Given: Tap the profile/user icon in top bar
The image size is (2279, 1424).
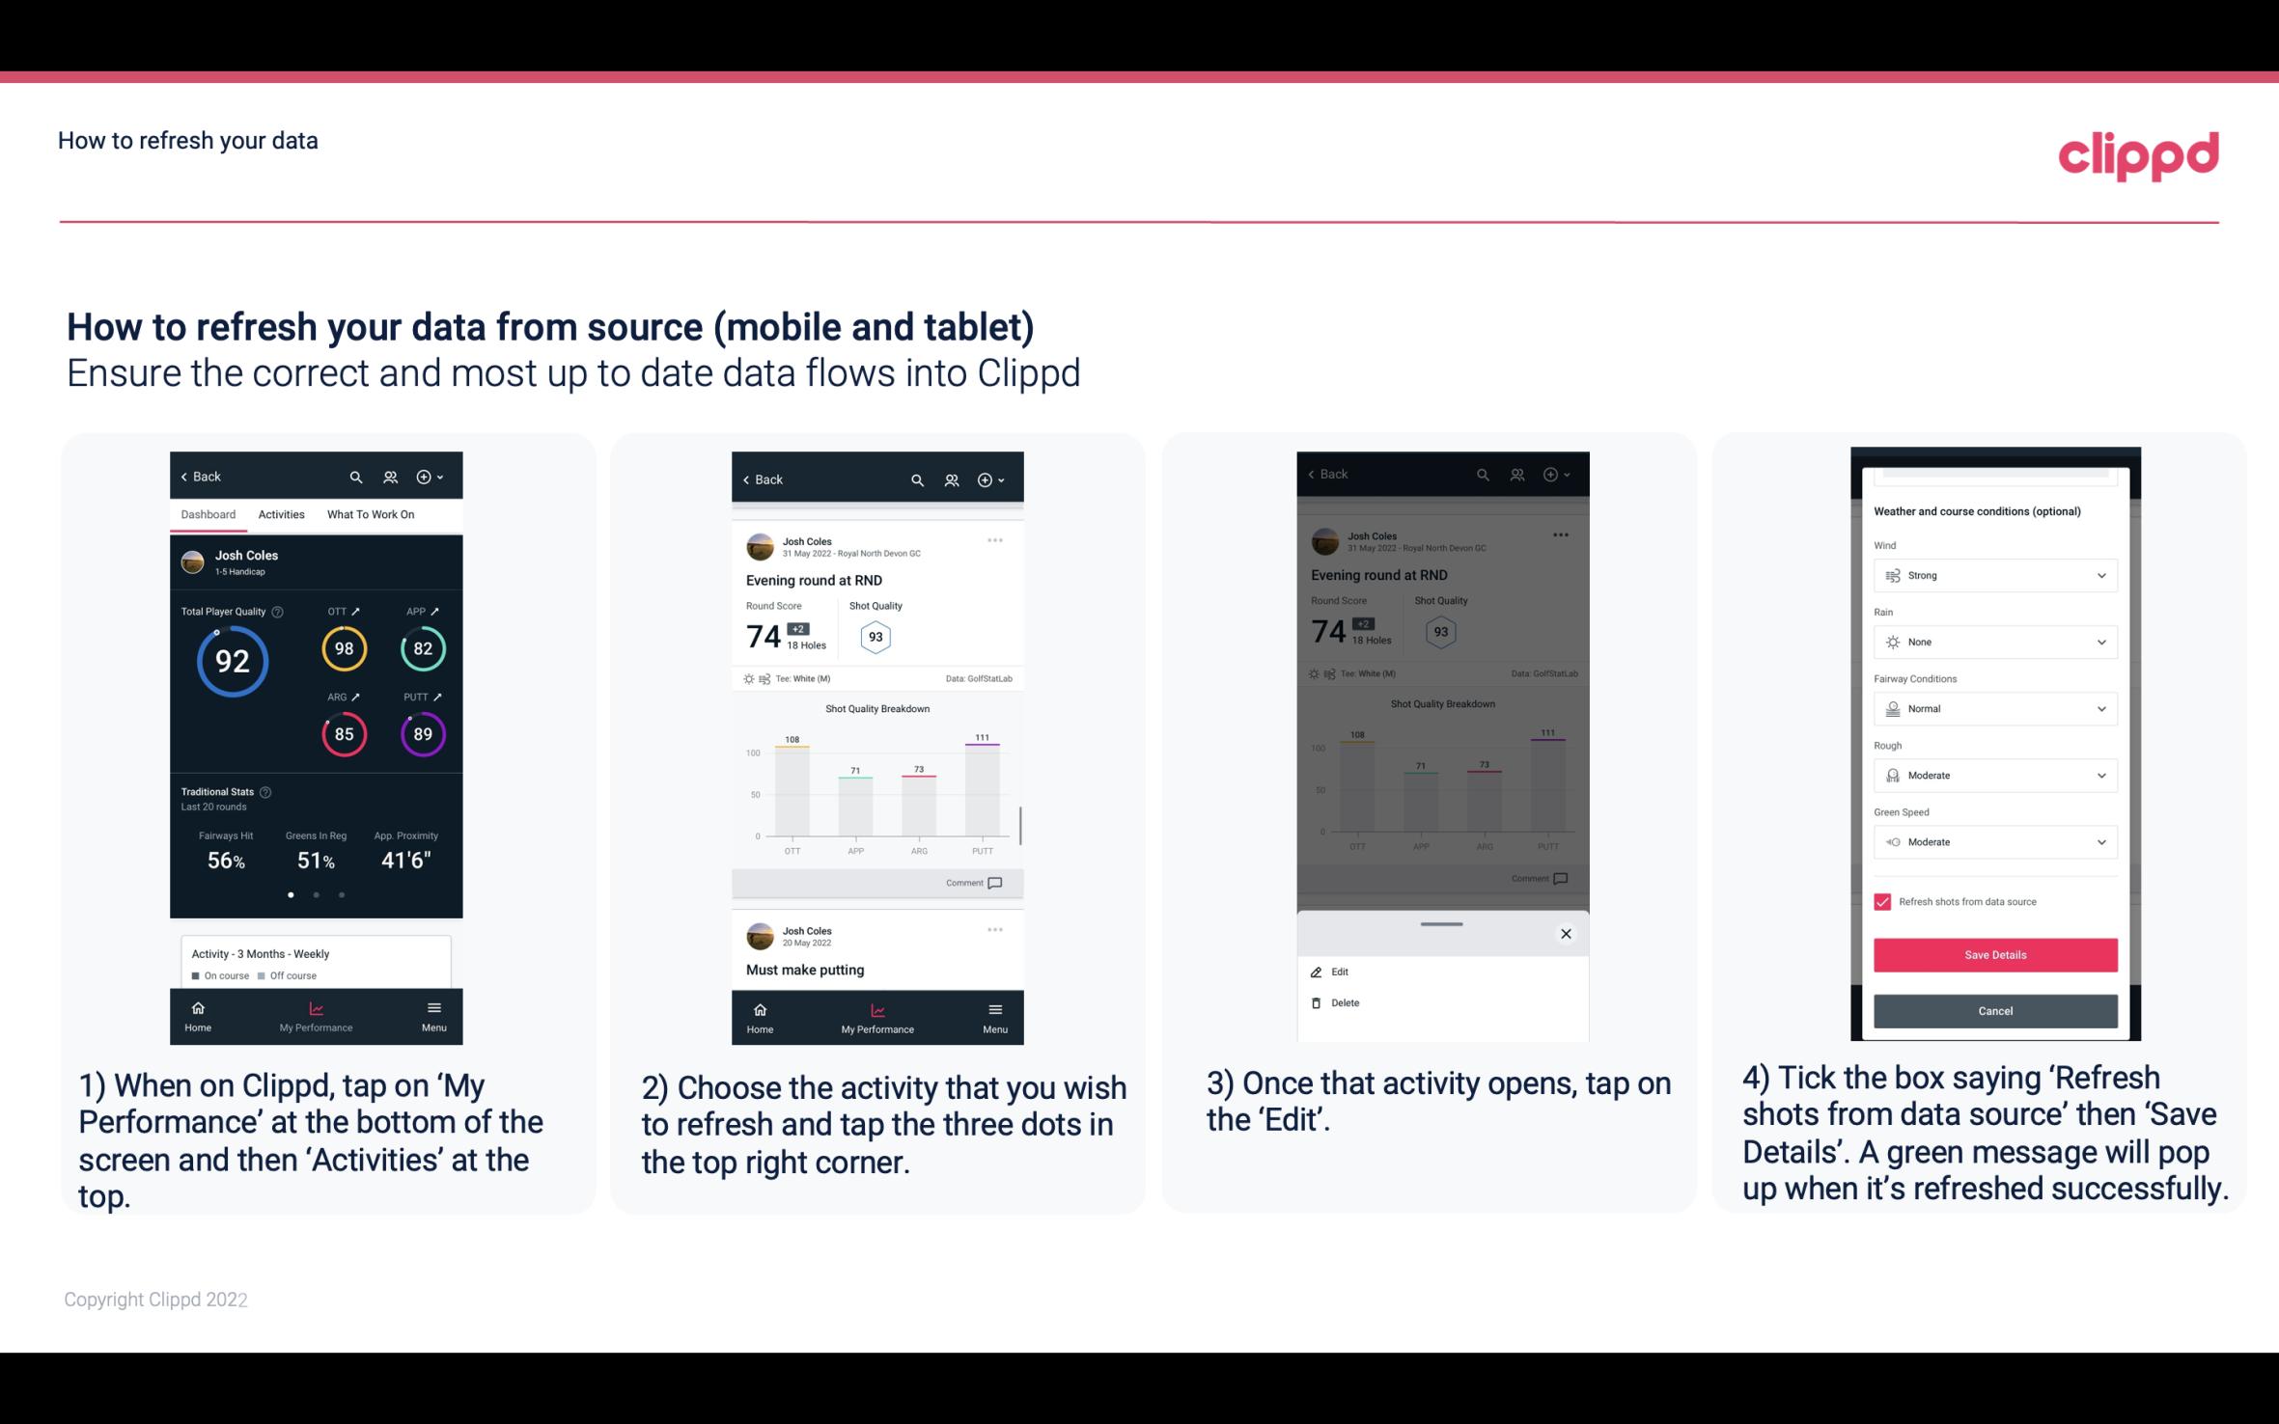Looking at the screenshot, I should 389,476.
